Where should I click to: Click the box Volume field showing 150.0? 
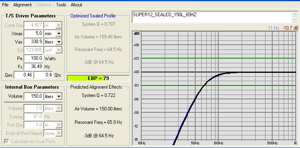click(33, 97)
